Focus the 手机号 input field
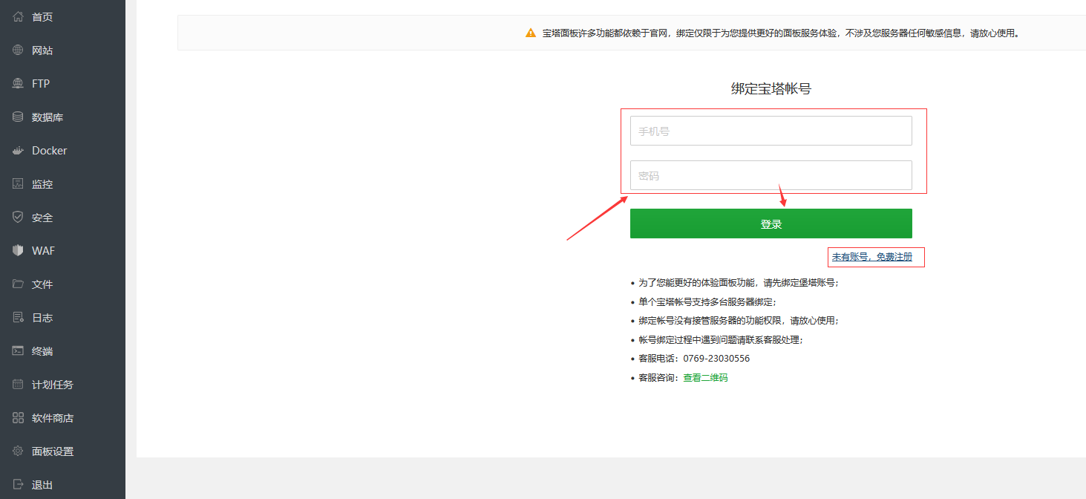 pos(771,131)
